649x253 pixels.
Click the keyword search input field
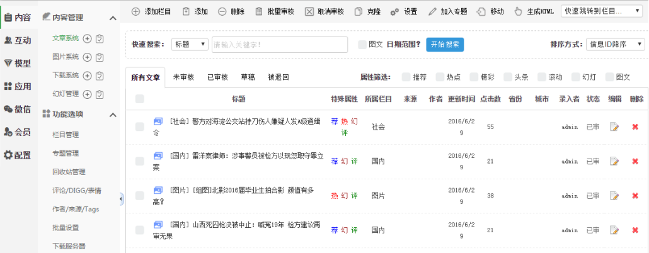[x=279, y=45]
